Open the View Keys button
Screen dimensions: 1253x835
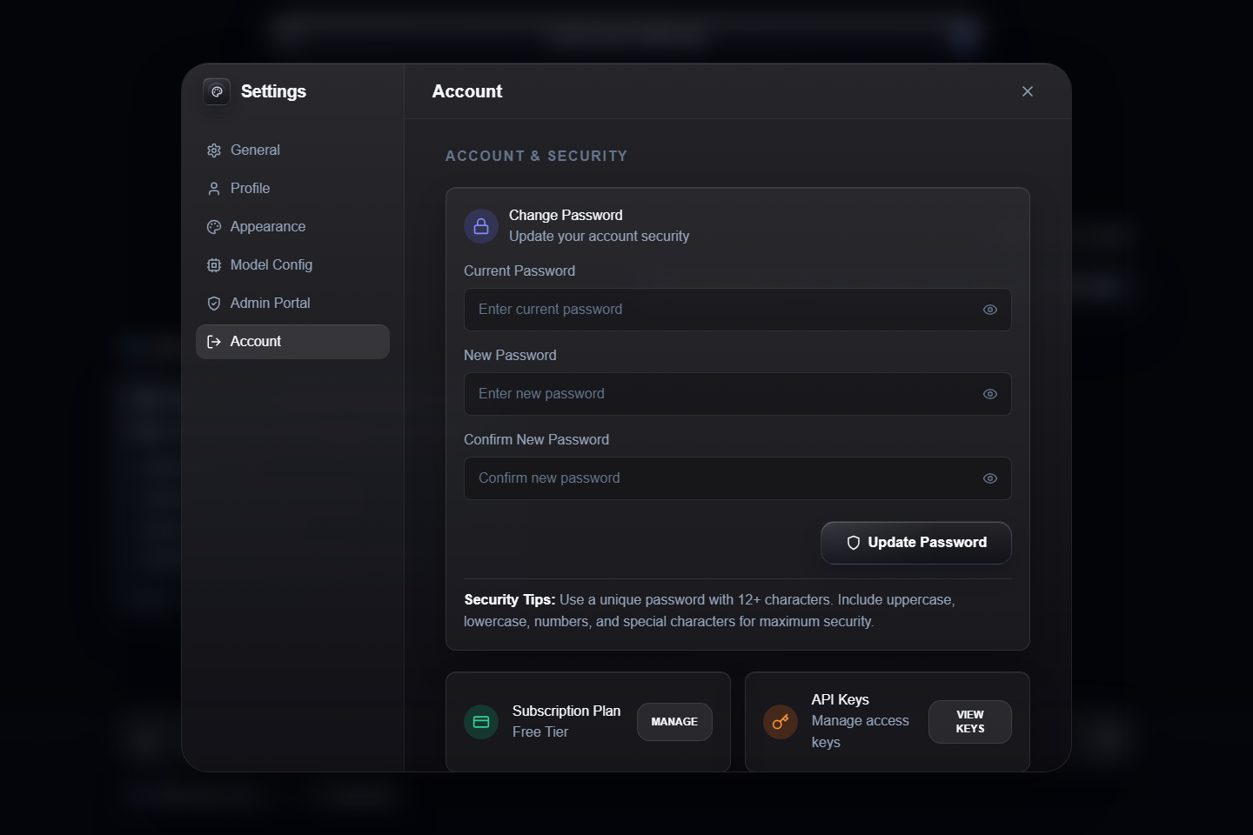coord(970,722)
